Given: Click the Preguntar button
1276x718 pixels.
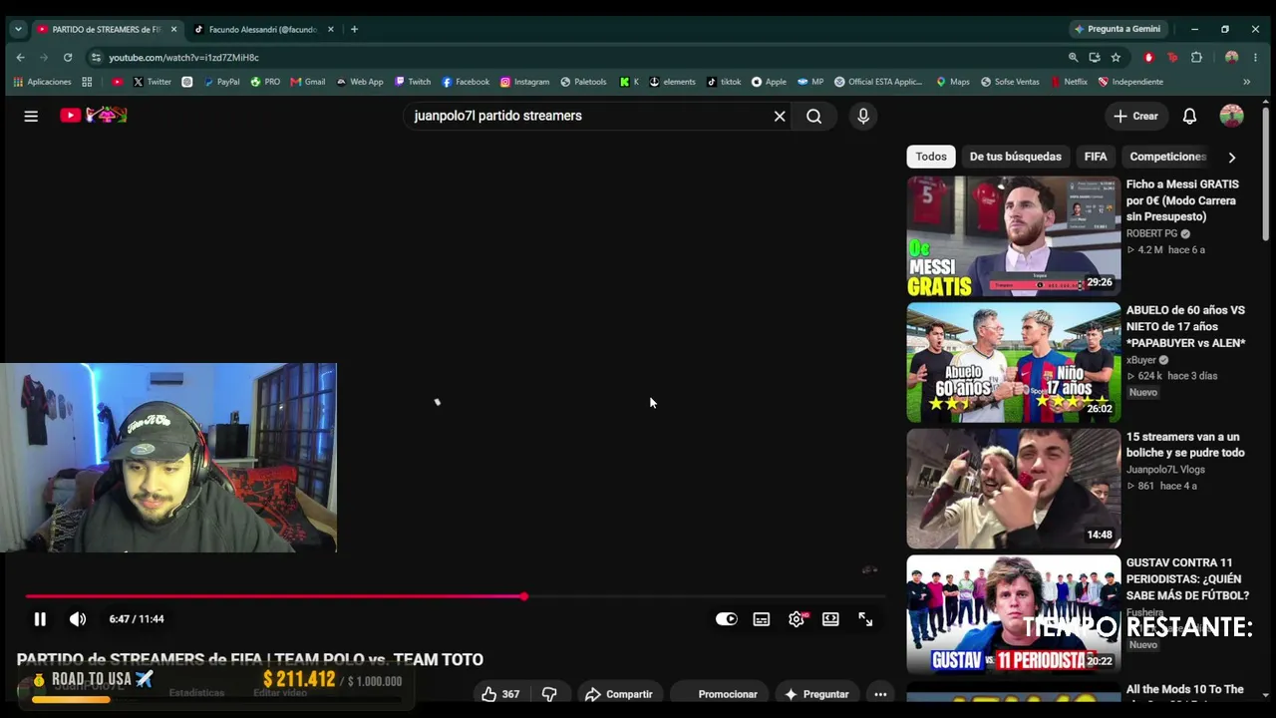Looking at the screenshot, I should click(x=816, y=694).
